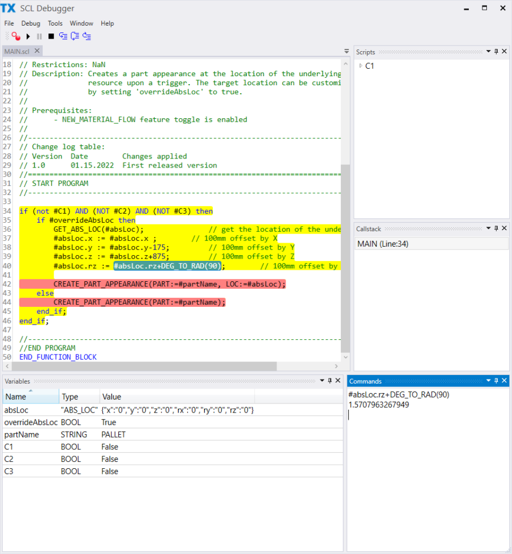Open the Scripts panel options dropdown

pos(488,52)
